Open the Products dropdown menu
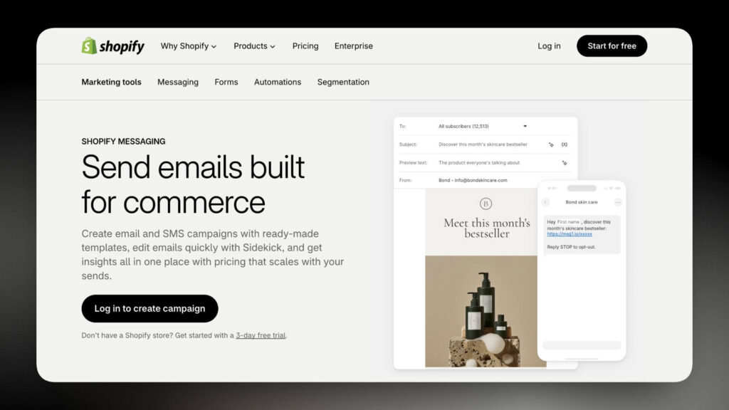Screen dimensions: 729x410 [x=254, y=46]
